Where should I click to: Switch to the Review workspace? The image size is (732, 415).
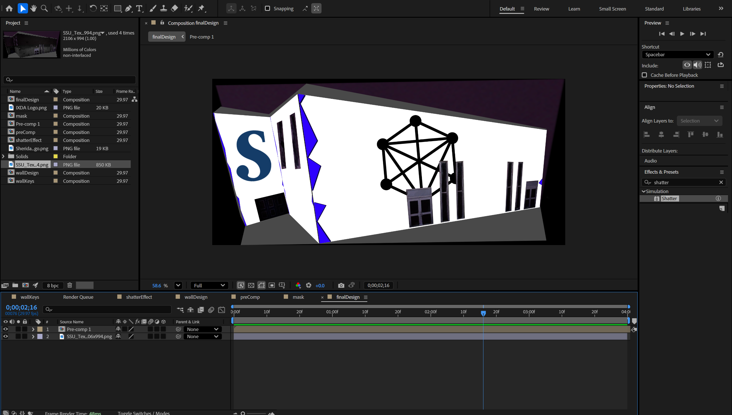point(541,9)
